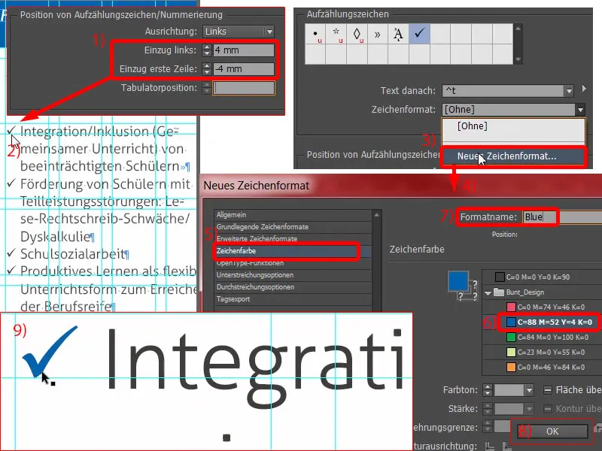This screenshot has width=602, height=451.
Task: Select the diamond bullet glyph
Action: pos(356,35)
